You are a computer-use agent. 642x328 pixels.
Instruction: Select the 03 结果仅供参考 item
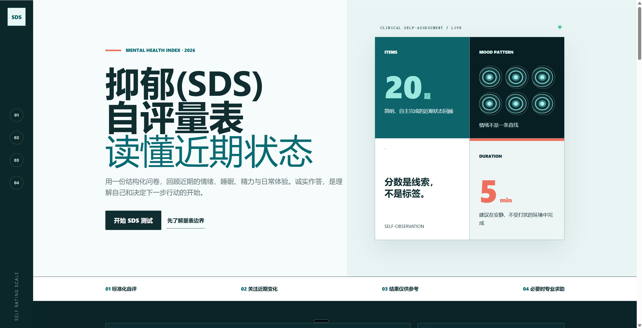tap(400, 289)
